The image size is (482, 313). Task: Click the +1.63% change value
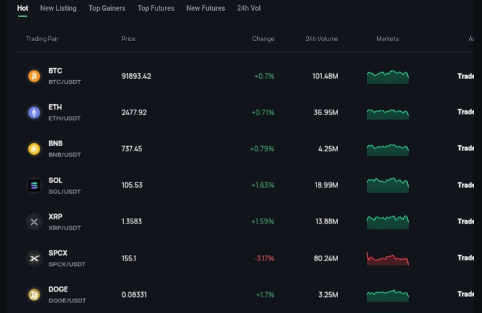tap(263, 185)
